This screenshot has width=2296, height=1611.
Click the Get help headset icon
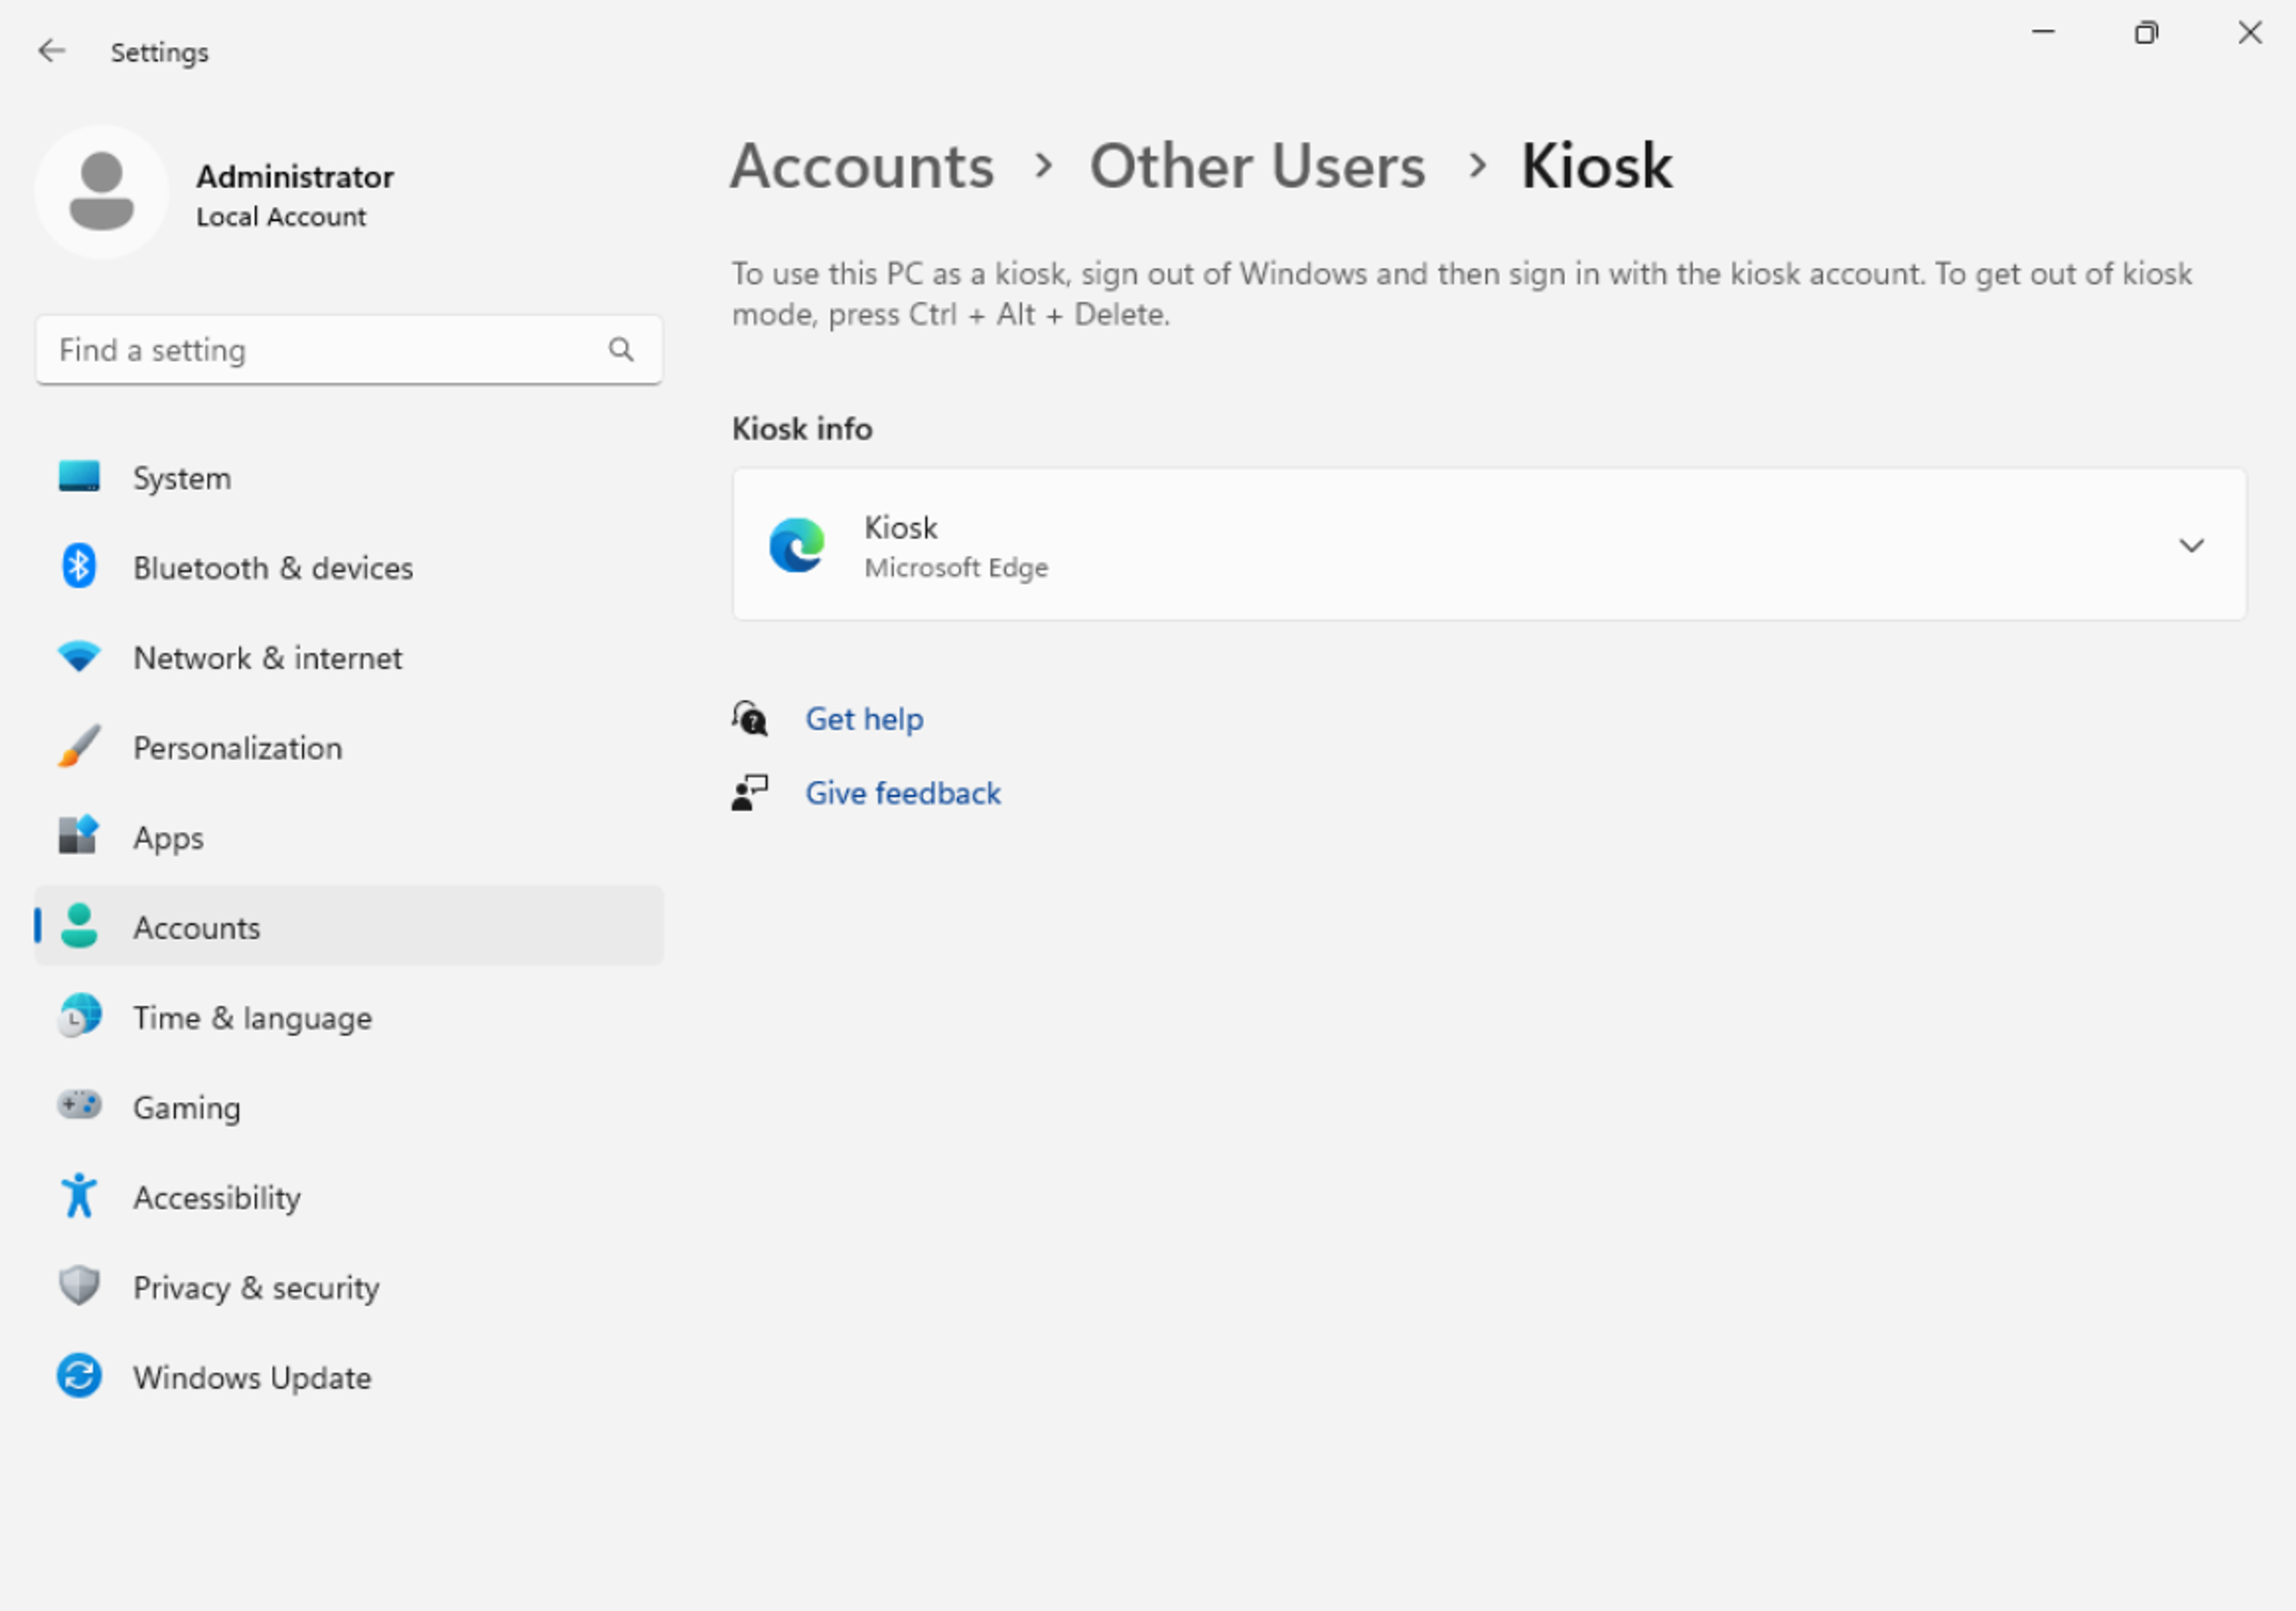[x=750, y=718]
